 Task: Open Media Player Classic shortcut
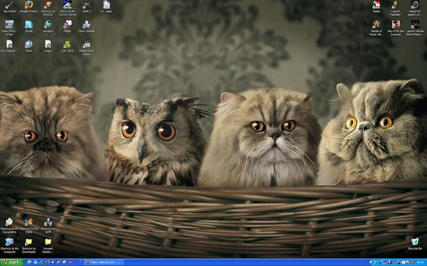click(87, 48)
